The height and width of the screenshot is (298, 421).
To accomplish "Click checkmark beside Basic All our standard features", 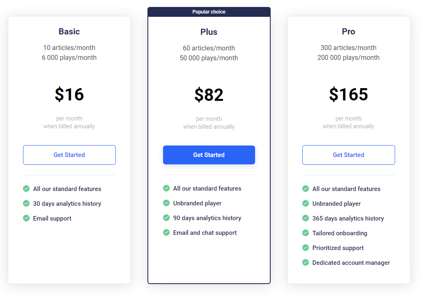I will coord(26,189).
